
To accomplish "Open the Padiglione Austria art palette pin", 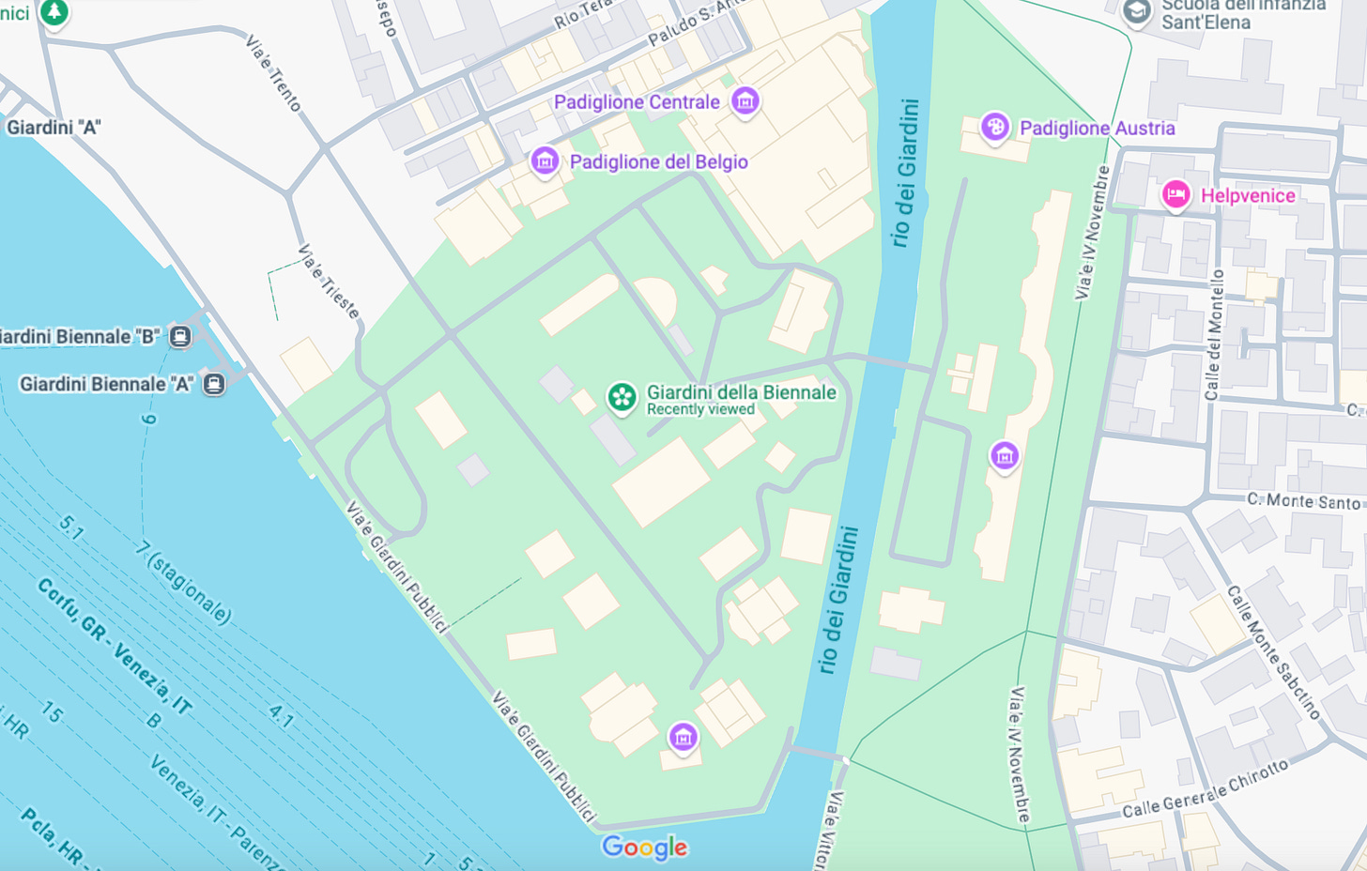I will (x=994, y=127).
